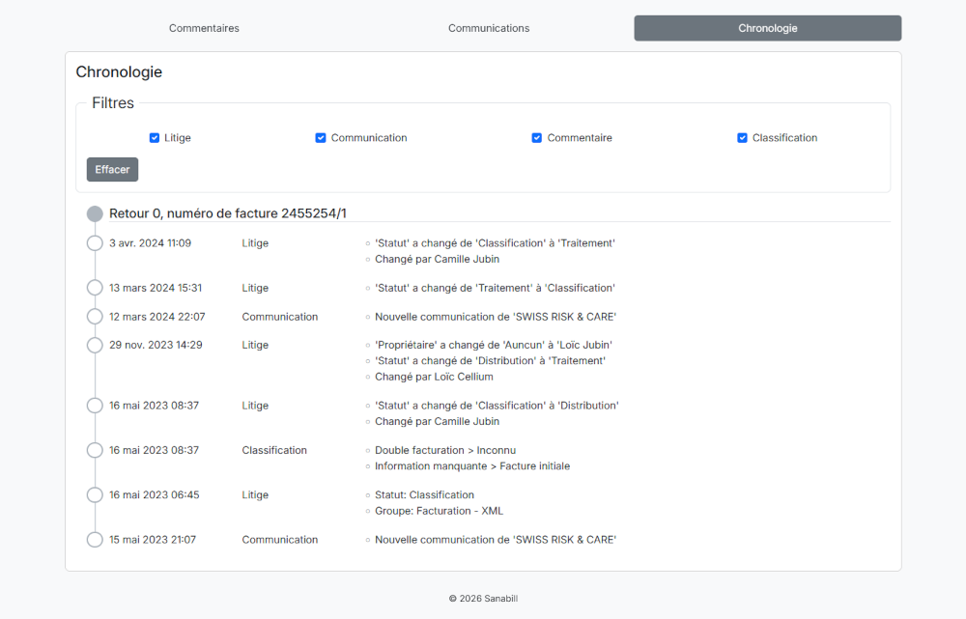Image resolution: width=966 pixels, height=619 pixels.
Task: Click the © 2026 Sanabill footer text
Action: (483, 599)
